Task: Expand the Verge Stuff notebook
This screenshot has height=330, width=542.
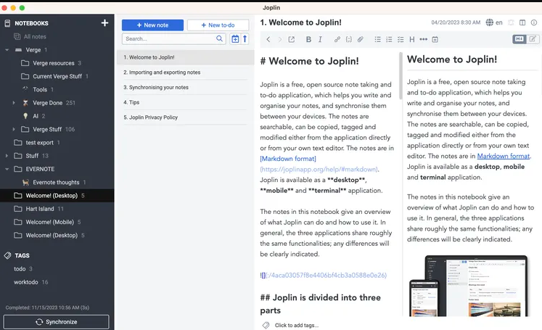Action: 14,129
